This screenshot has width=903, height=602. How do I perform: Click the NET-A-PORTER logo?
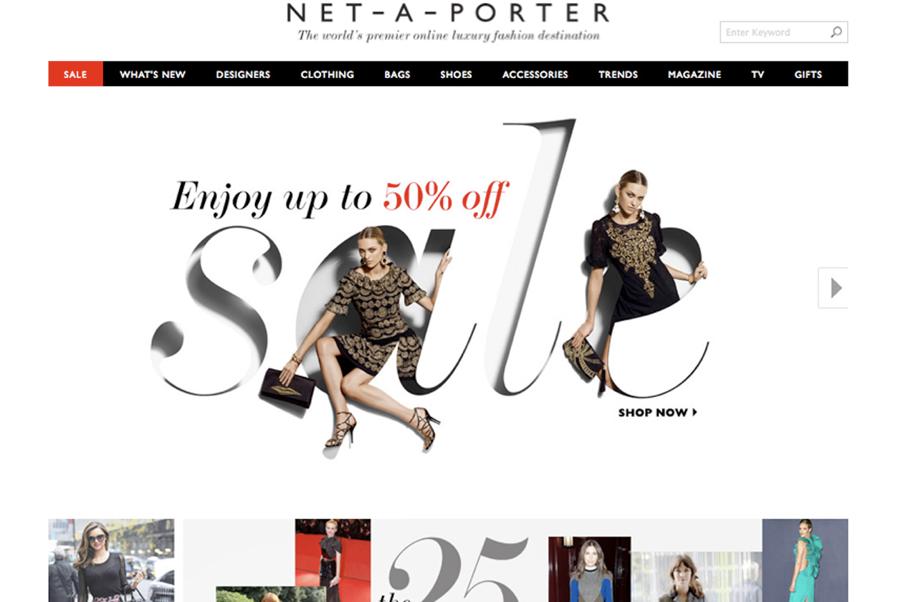pos(449,12)
